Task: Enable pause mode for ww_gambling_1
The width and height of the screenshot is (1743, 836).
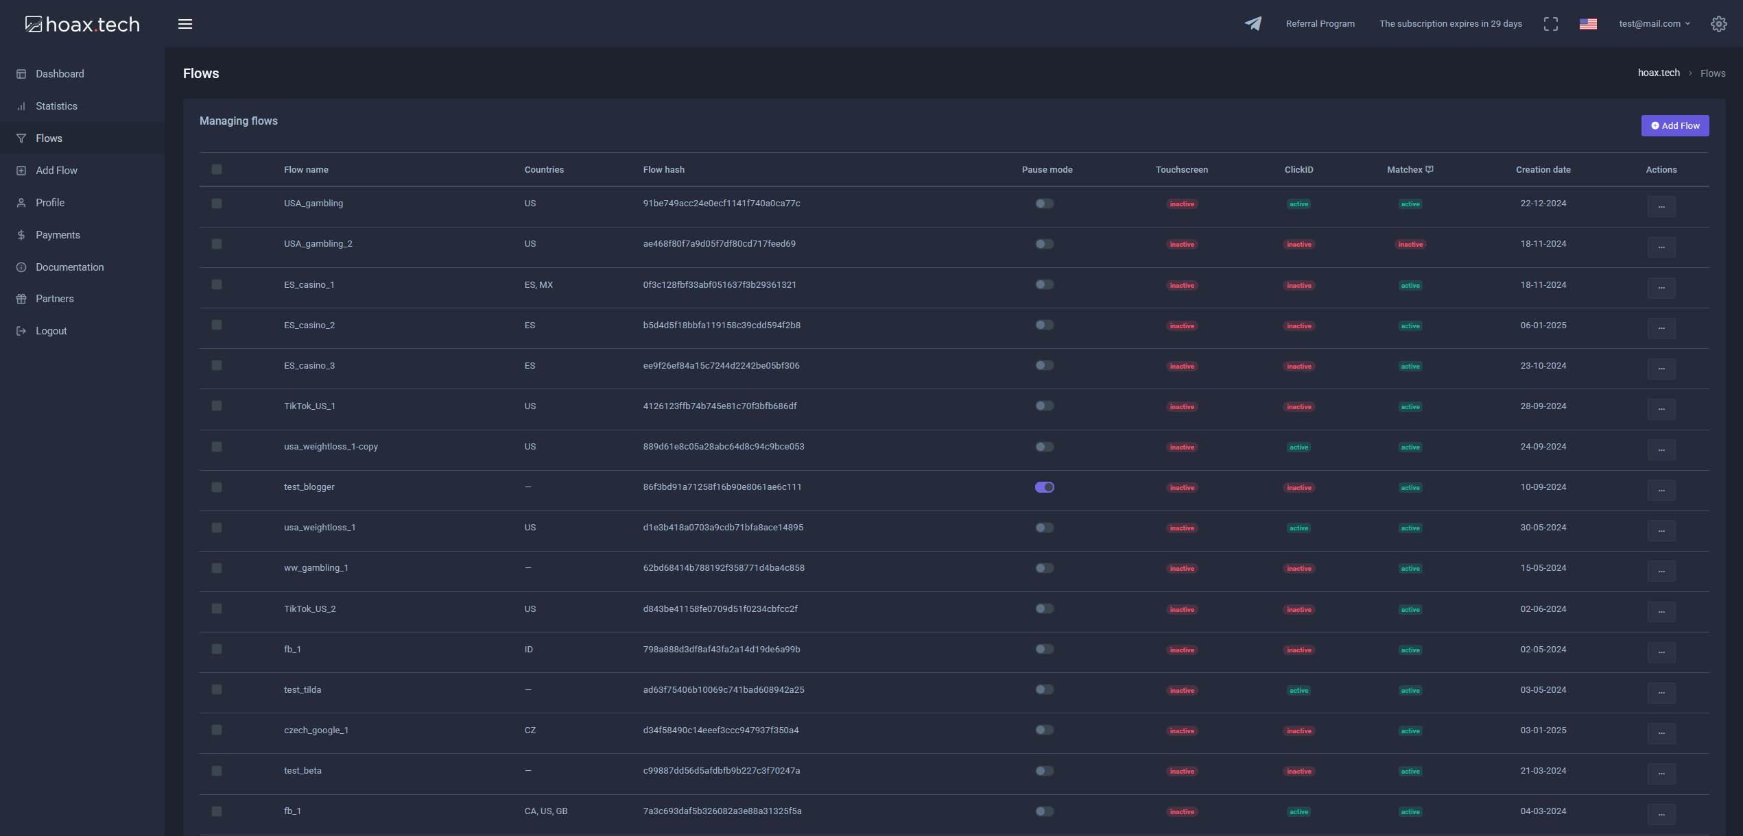Action: point(1045,568)
